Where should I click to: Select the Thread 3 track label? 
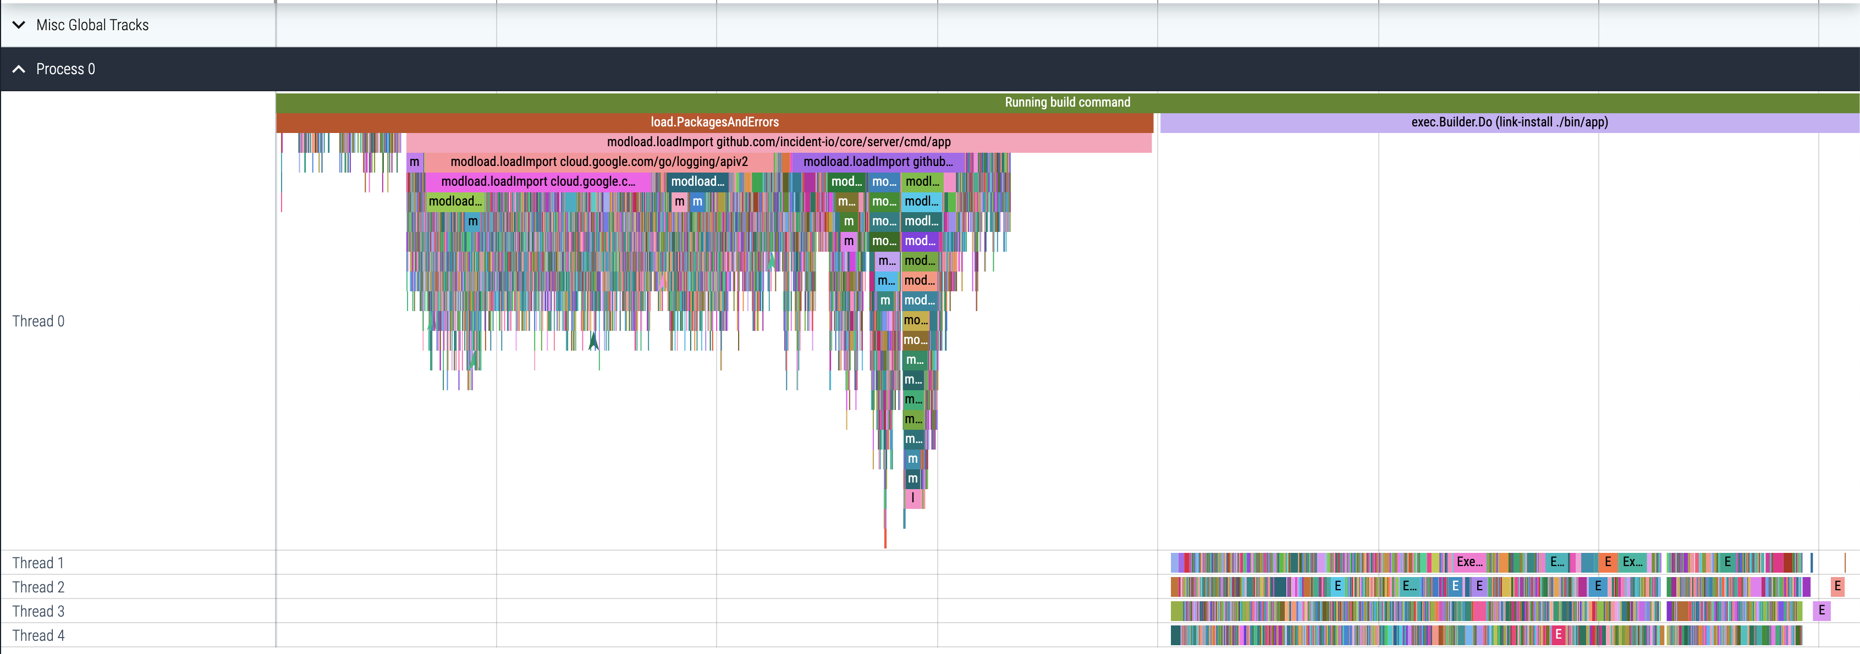pyautogui.click(x=38, y=612)
